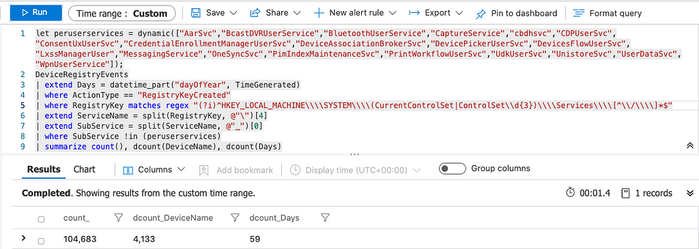Click the Format query lines icon
The width and height of the screenshot is (699, 249).
[x=579, y=13]
